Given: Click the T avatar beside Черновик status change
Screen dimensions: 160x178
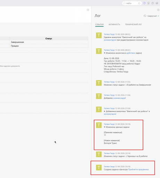Looking at the screenshot, I should click(x=99, y=154).
